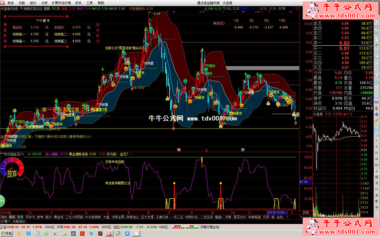This screenshot has height=237, width=380.
Task: Click the checklist report icon in right toolbar
Action: pyautogui.click(x=377, y=27)
